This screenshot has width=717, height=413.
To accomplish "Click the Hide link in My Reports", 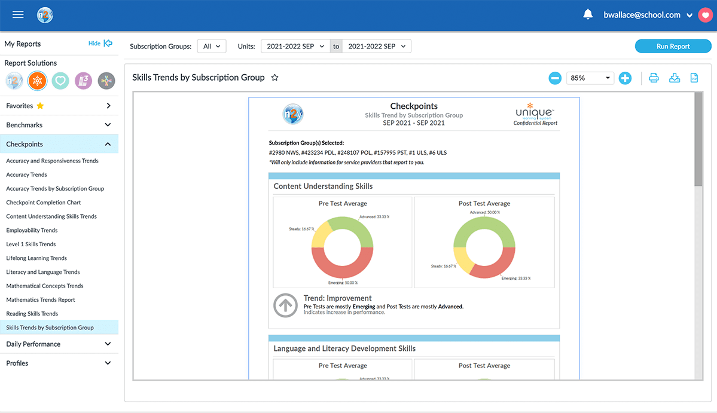I will [x=94, y=44].
